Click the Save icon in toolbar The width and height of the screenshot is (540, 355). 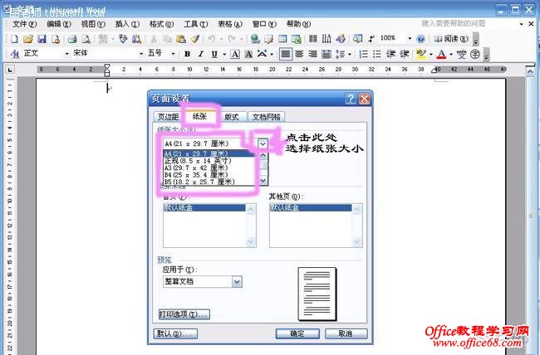pos(42,39)
